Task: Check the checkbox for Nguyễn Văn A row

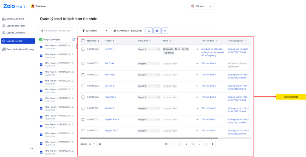Action: pos(83,119)
